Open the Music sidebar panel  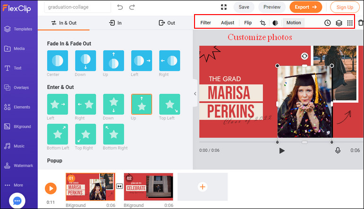(x=14, y=146)
